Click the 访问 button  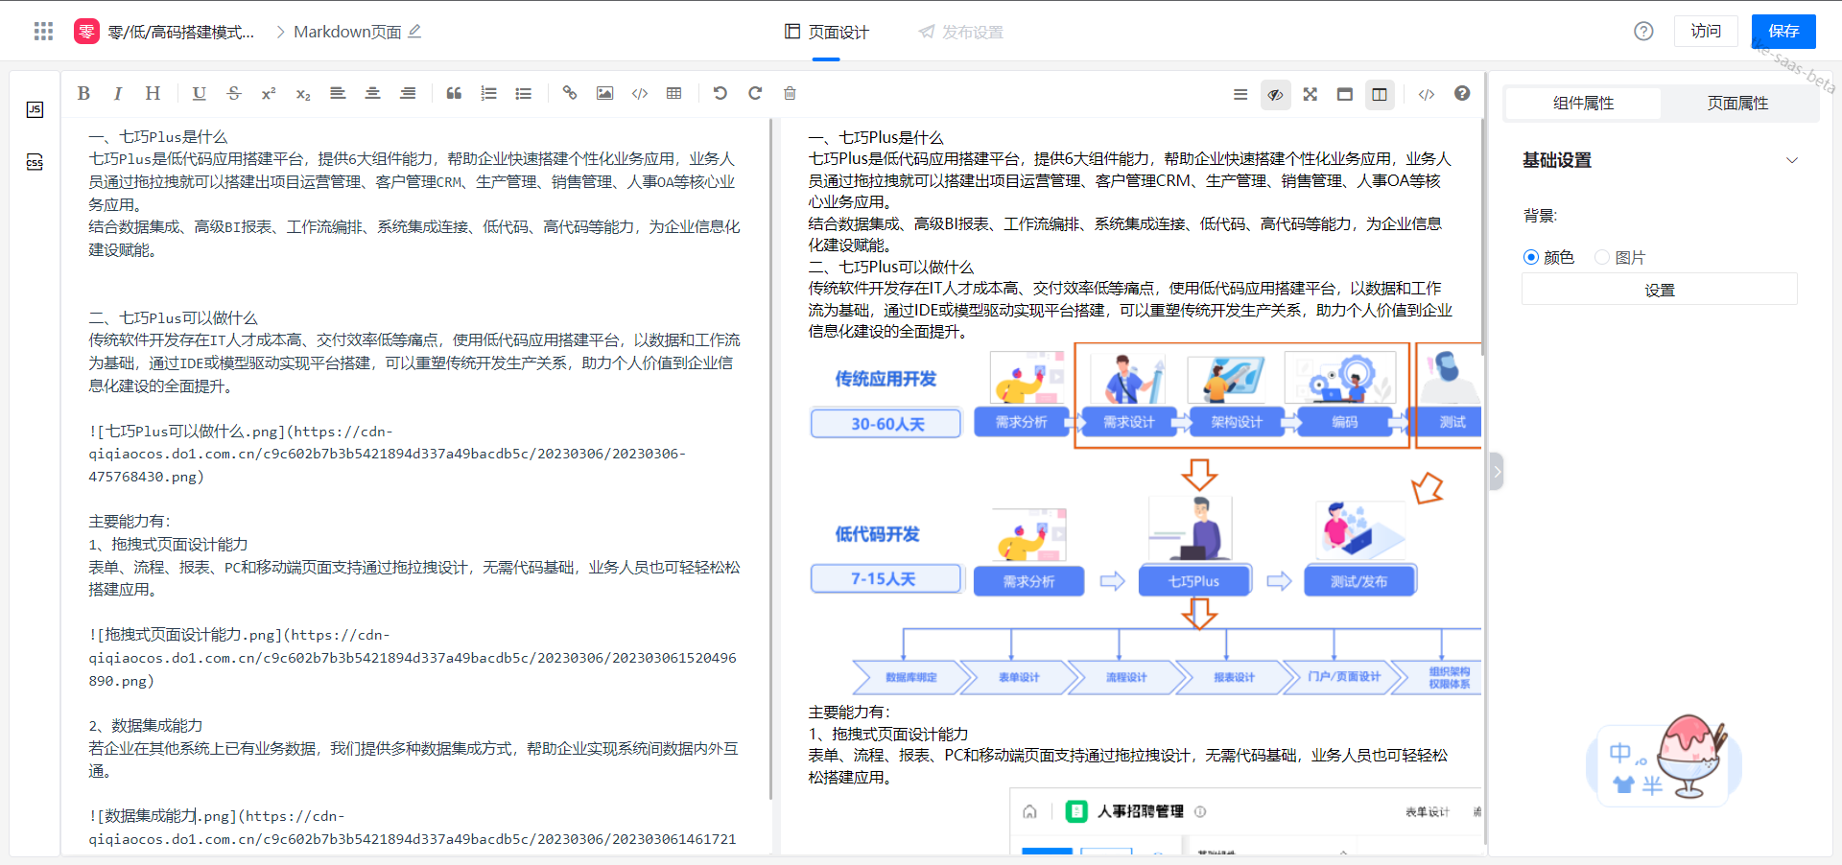pos(1706,32)
